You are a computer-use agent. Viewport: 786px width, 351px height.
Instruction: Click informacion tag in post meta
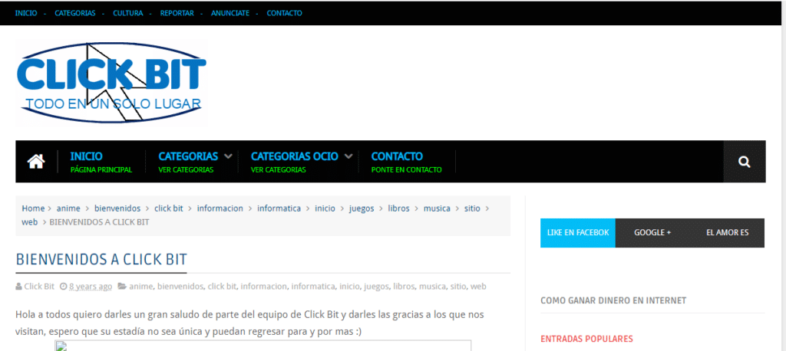[264, 287]
